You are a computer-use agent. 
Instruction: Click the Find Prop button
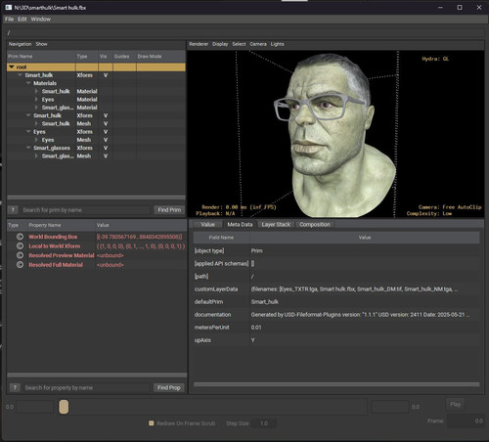pos(169,387)
